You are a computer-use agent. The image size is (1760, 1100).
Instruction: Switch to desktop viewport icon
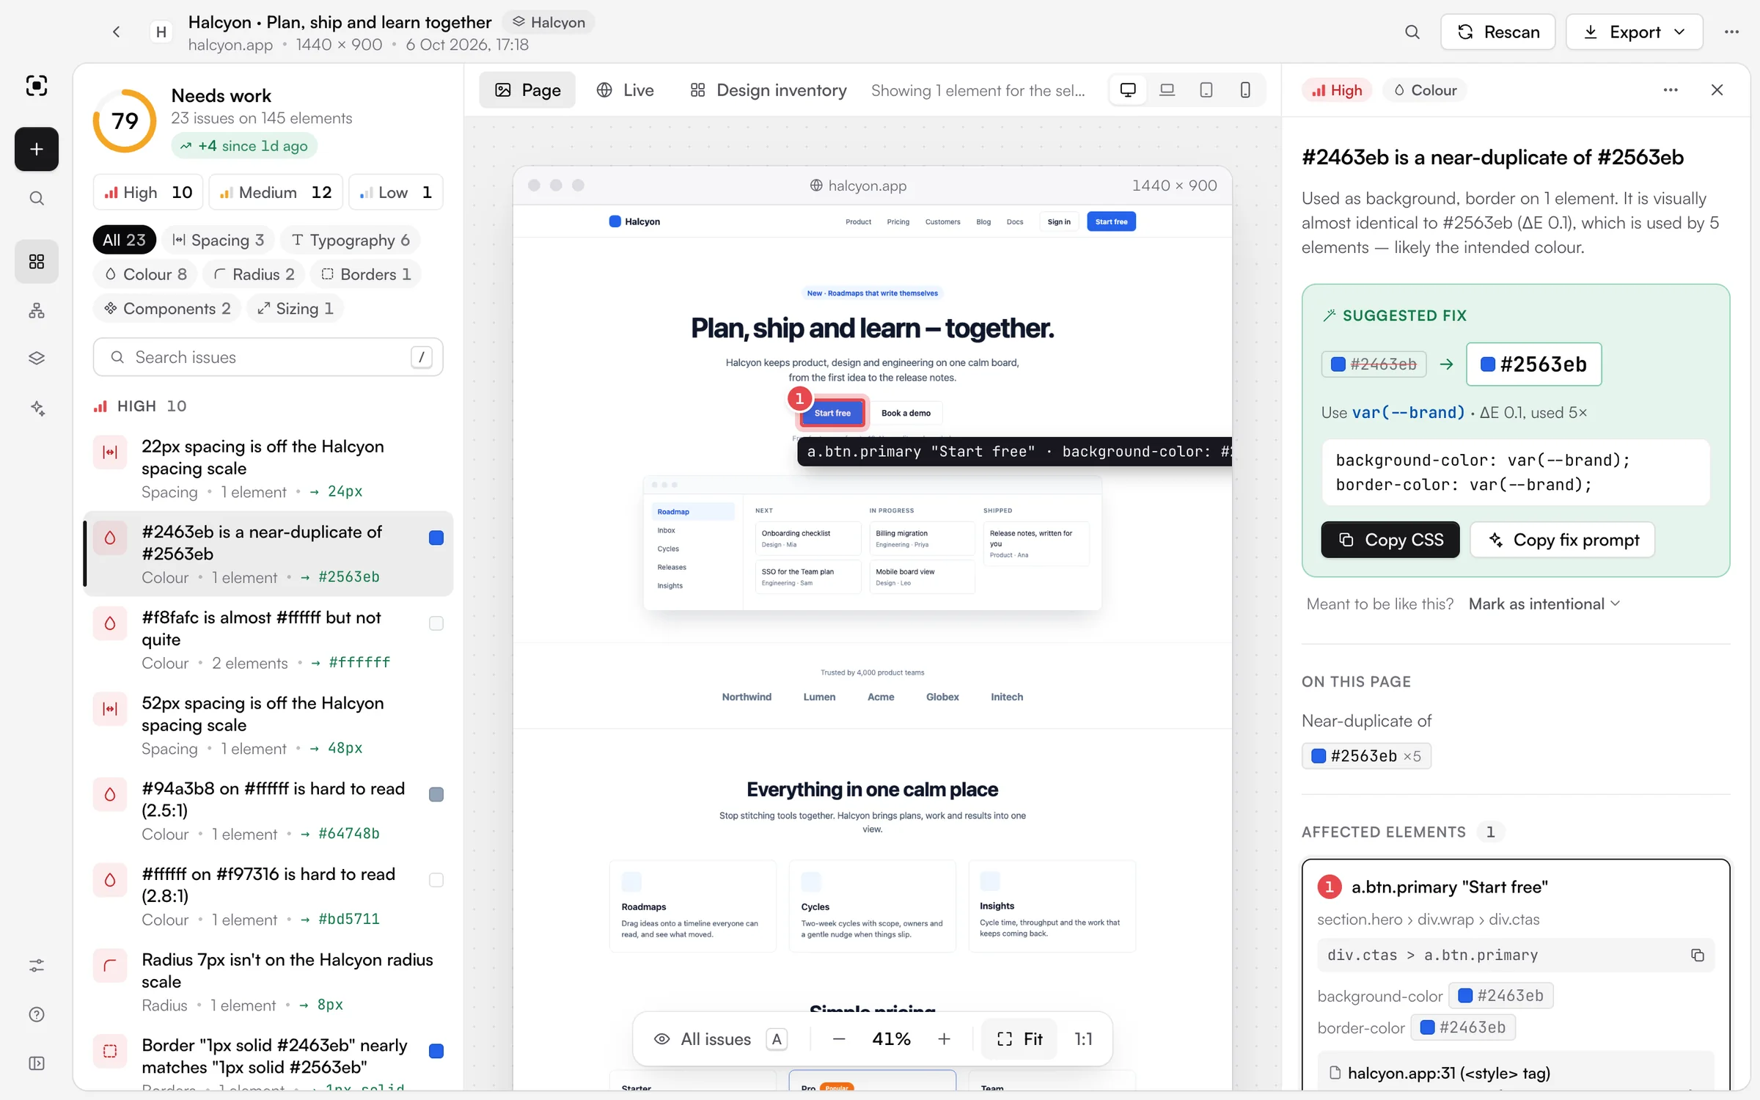pos(1128,90)
